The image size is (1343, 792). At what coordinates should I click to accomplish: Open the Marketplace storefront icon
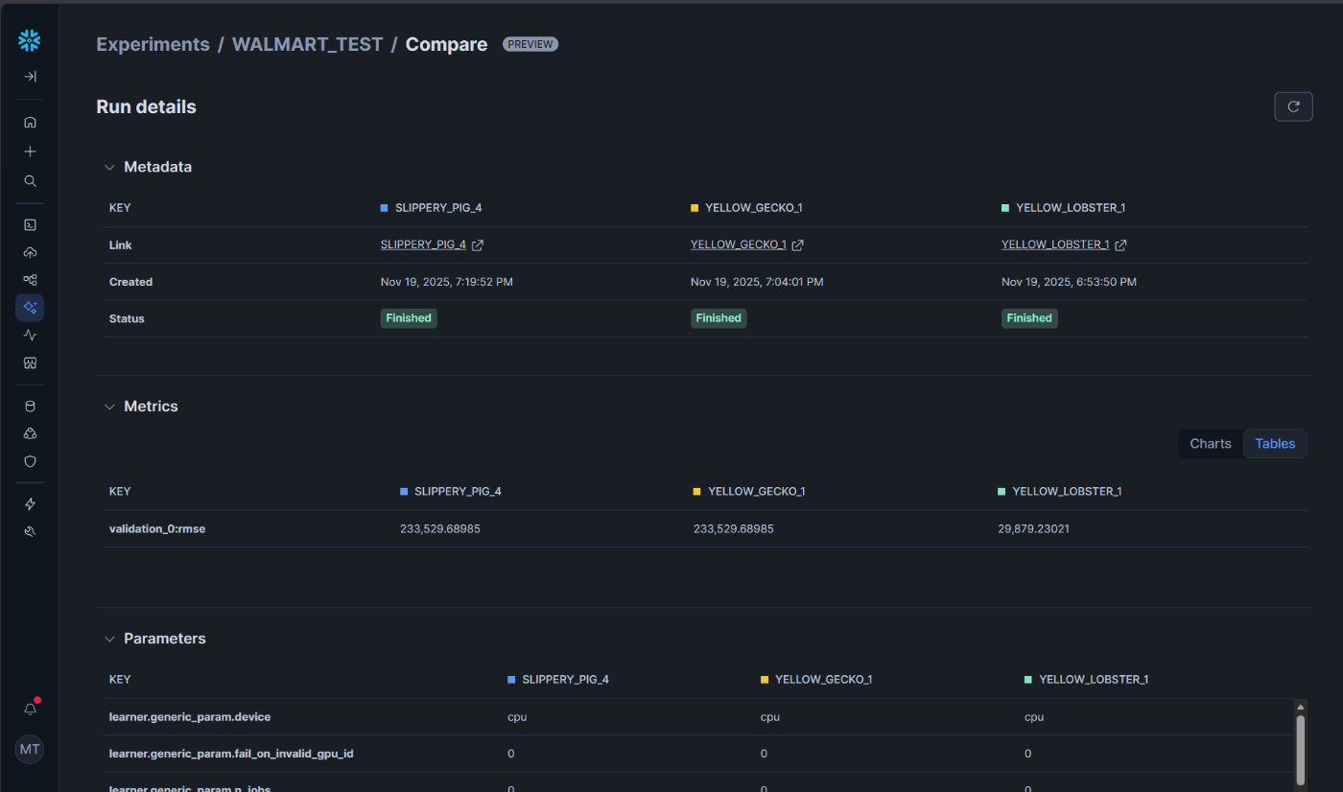point(30,363)
